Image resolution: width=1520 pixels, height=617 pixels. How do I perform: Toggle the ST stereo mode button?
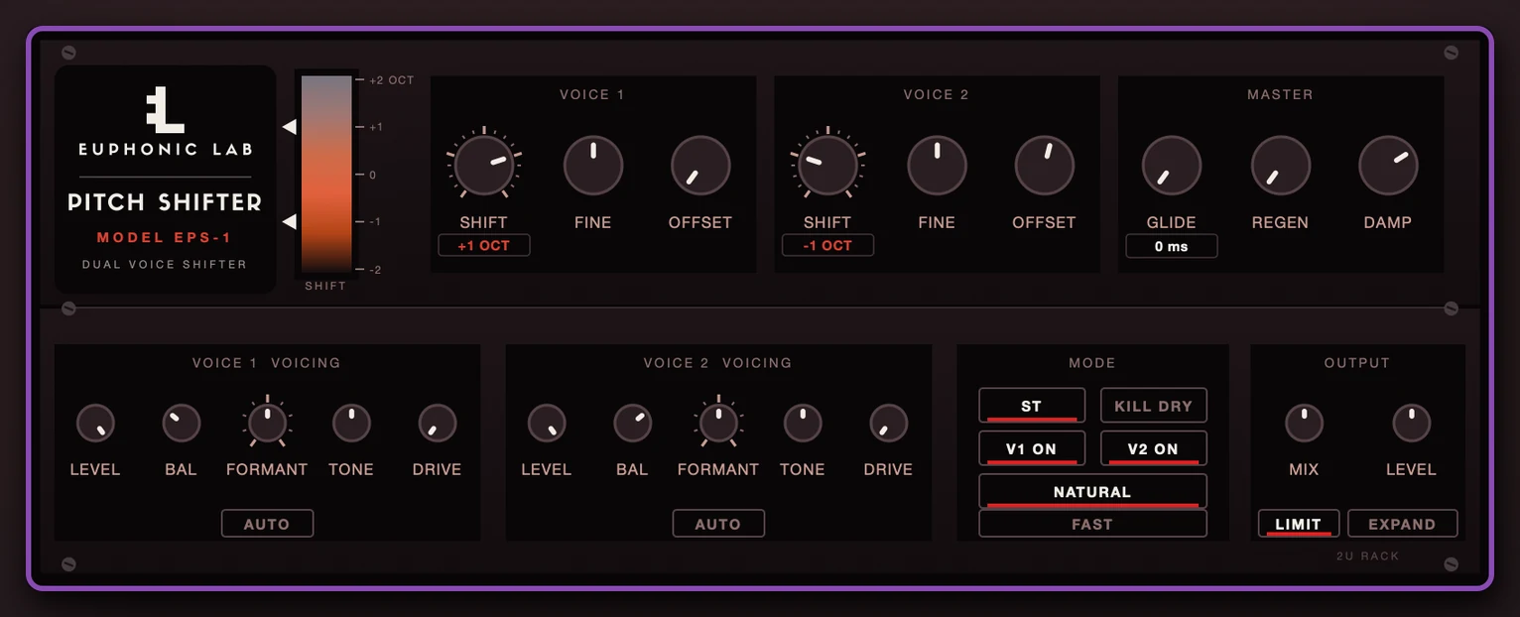[1032, 406]
